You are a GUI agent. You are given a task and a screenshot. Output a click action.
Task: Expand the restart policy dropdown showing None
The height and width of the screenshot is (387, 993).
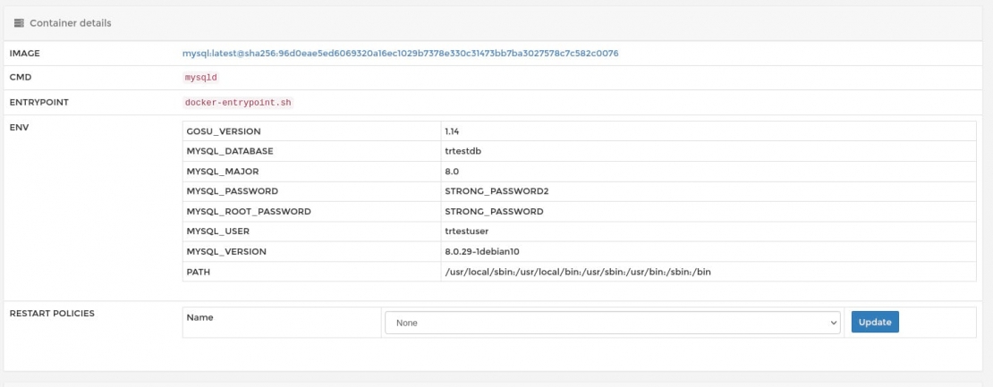[612, 323]
